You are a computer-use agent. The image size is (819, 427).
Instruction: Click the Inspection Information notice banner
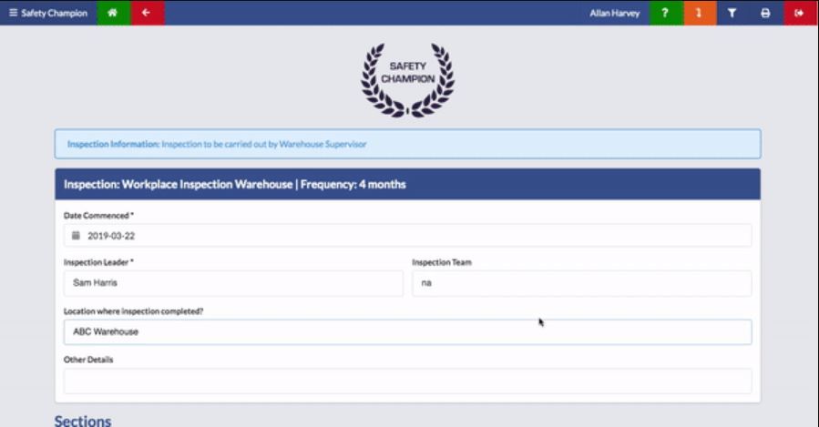(x=408, y=144)
